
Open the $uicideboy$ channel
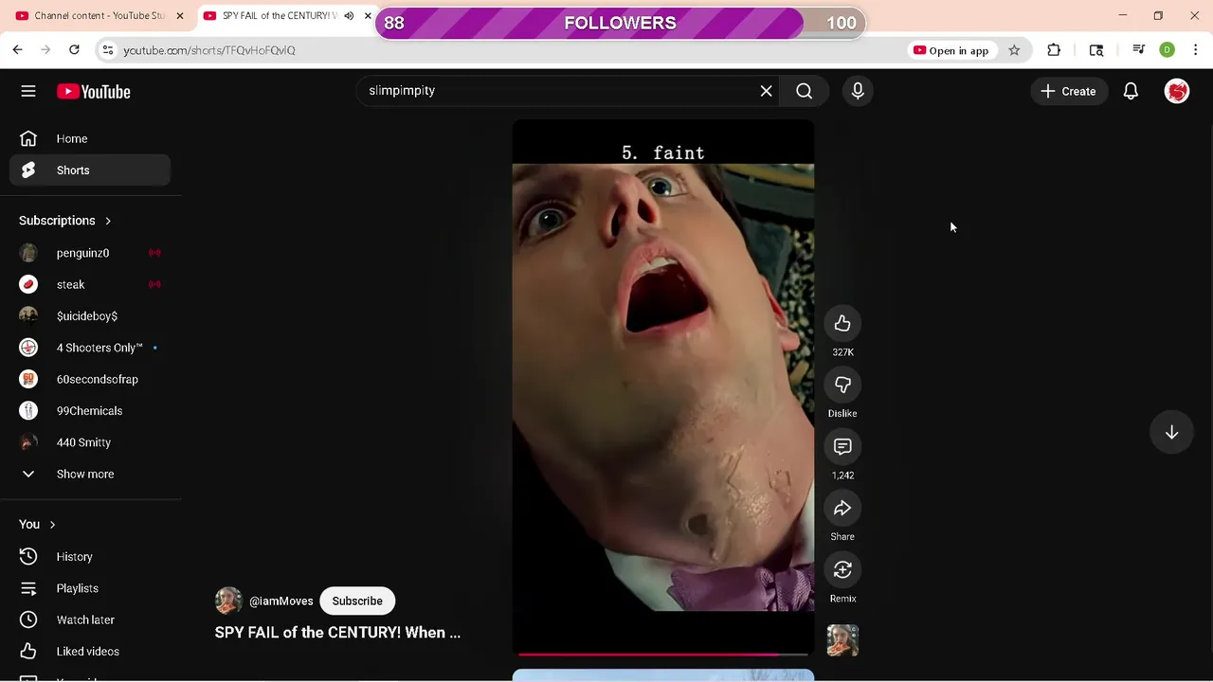point(90,316)
